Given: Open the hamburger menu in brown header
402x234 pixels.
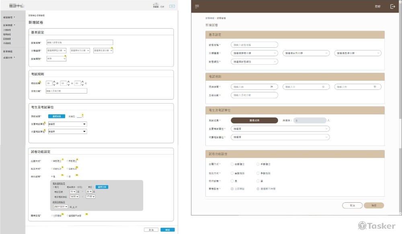Looking at the screenshot, I should coord(197,6).
